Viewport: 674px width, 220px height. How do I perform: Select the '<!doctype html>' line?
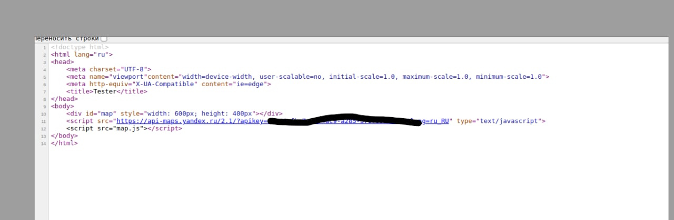[x=80, y=47]
